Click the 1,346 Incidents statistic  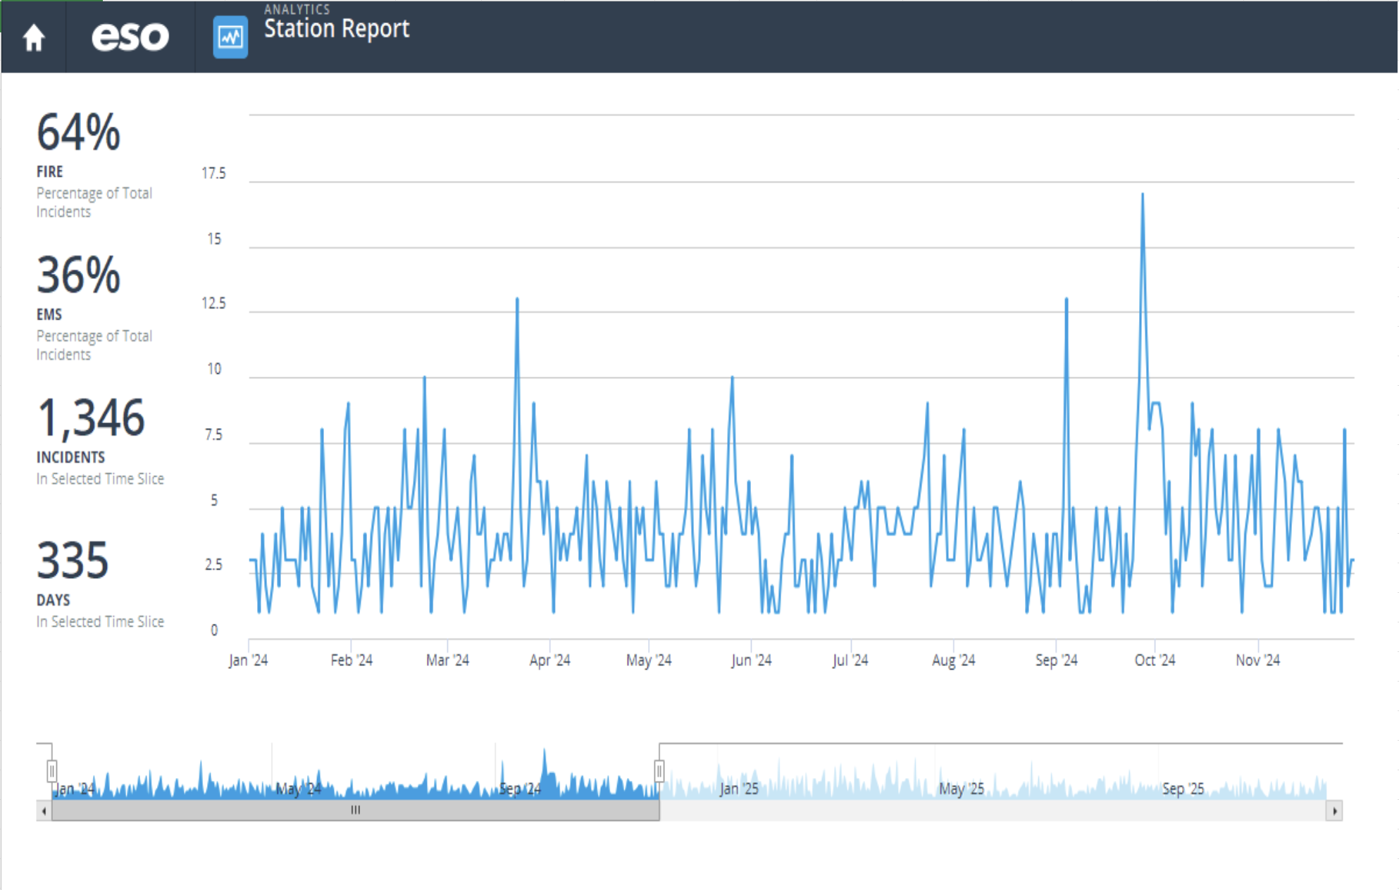click(91, 419)
